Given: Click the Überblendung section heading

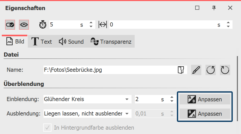Looking at the screenshot, I should [x=24, y=84].
